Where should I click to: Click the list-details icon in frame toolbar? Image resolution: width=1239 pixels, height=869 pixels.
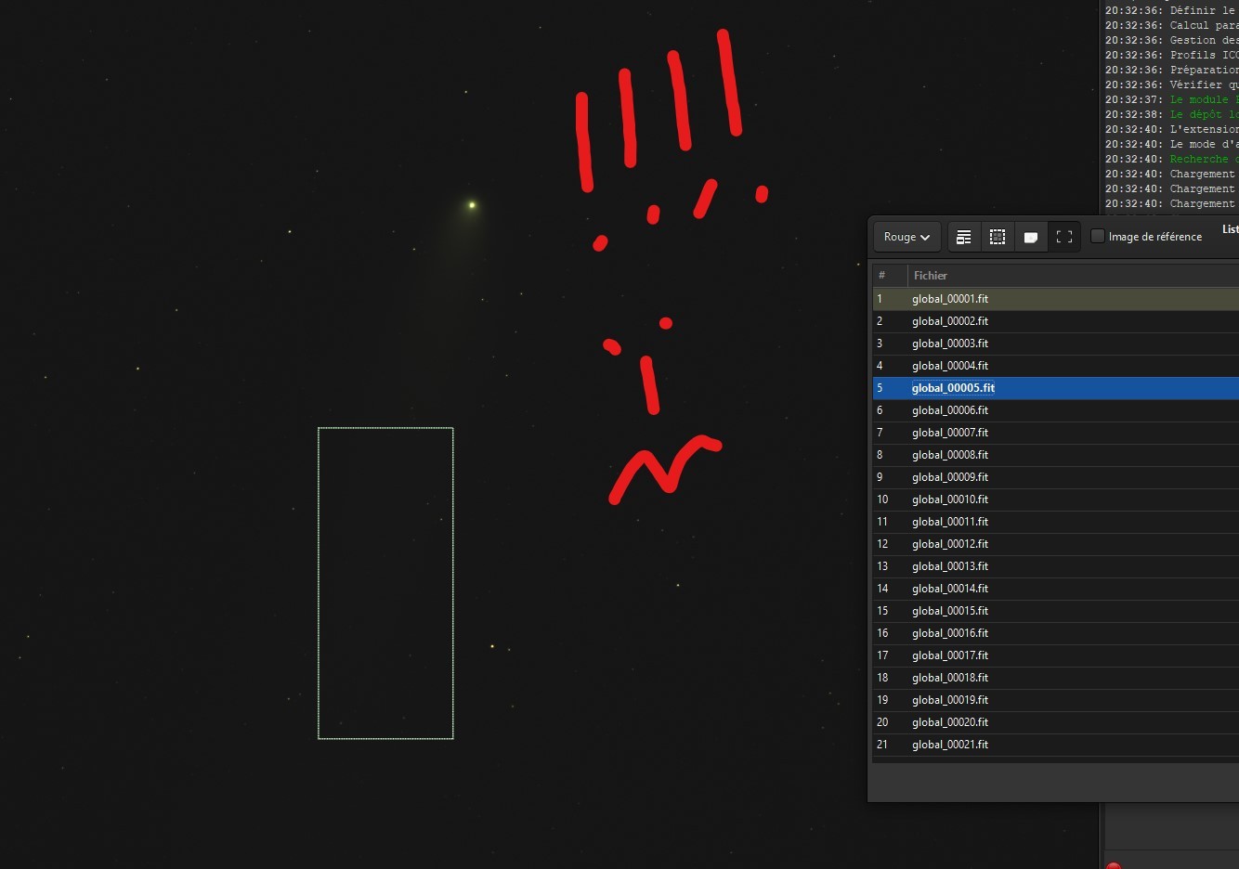coord(964,237)
